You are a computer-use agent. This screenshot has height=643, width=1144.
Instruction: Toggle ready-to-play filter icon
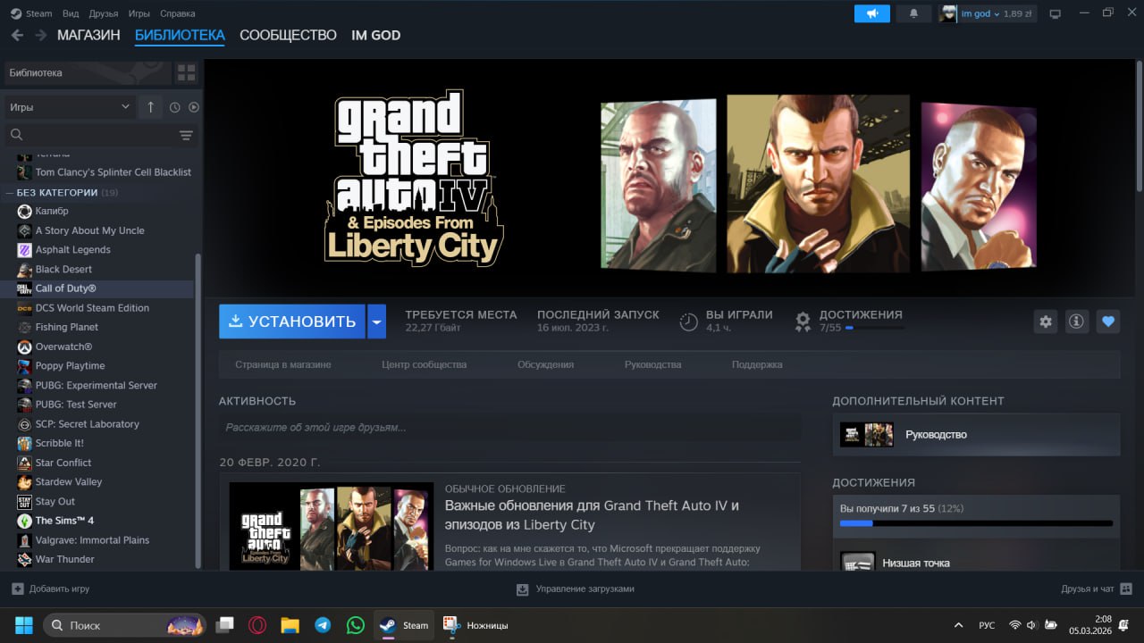click(194, 107)
